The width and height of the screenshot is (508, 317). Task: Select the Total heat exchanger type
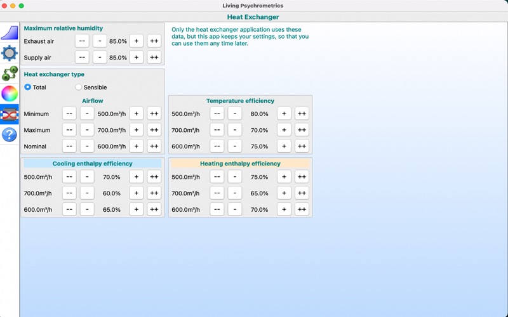[x=36, y=87]
